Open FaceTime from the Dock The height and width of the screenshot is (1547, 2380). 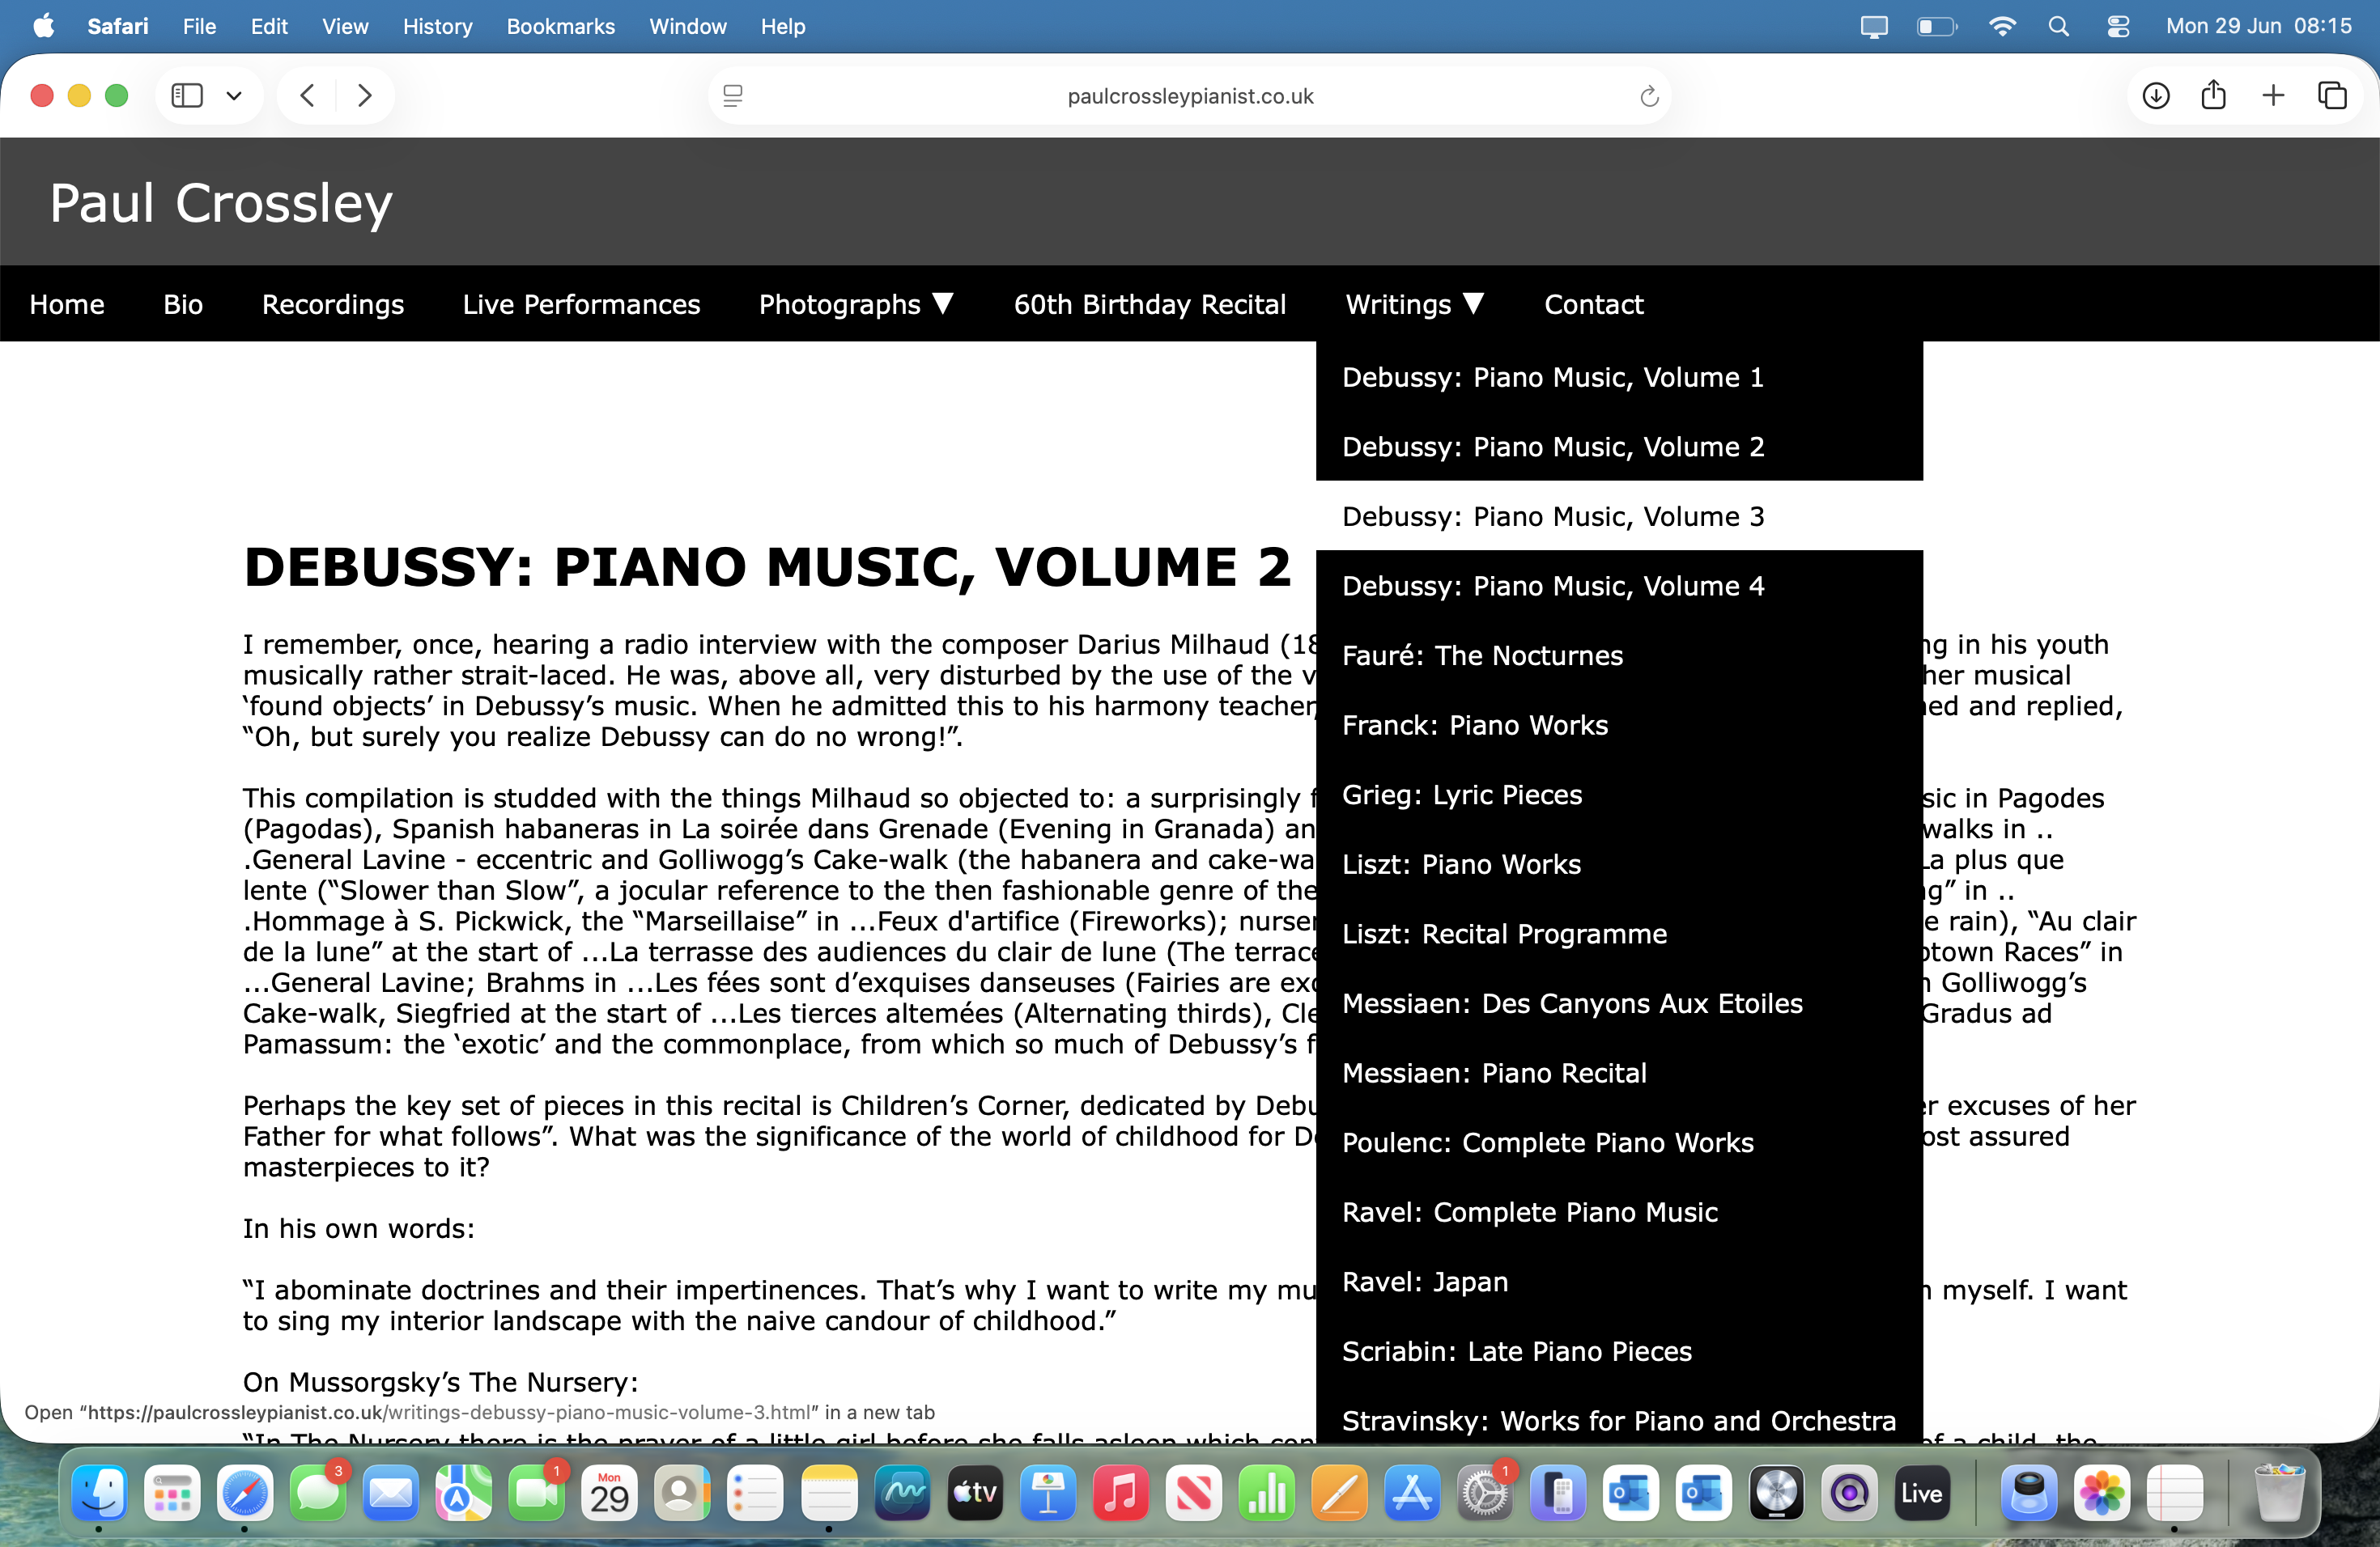tap(536, 1493)
